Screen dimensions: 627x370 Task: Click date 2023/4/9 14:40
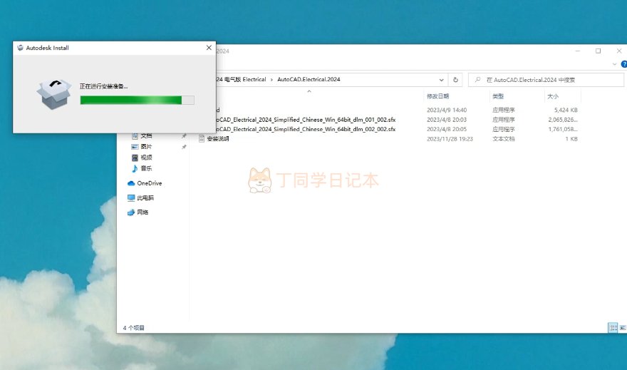(x=447, y=110)
